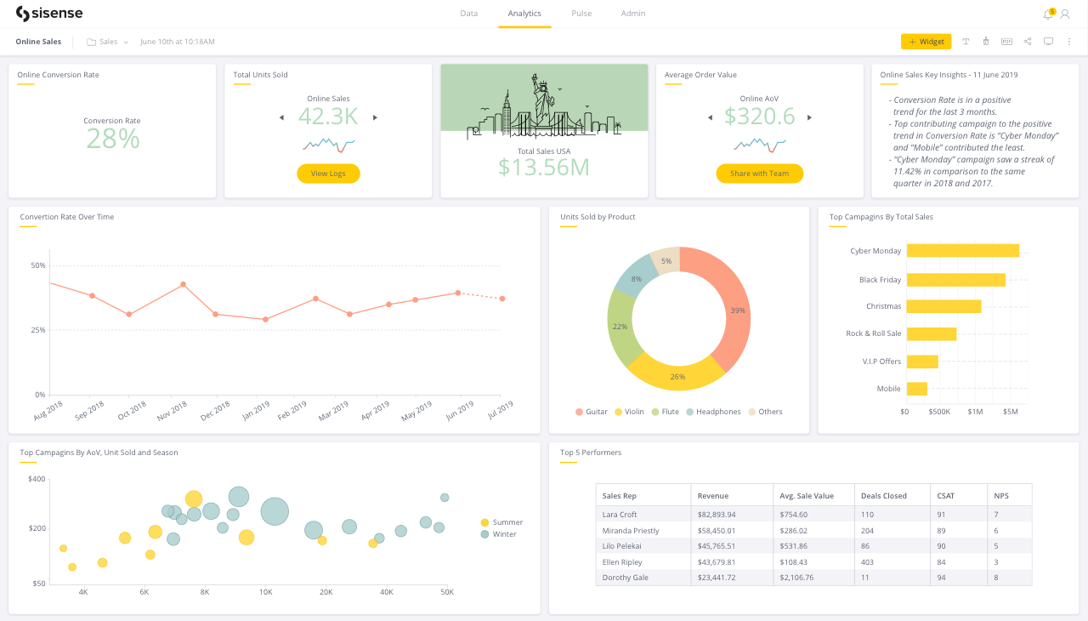Open the display mode monitor icon

click(x=1048, y=42)
